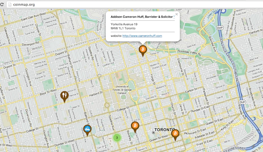This screenshot has height=152, width=263.
Task: Click the M4W 1L1 Toronto postal text
Action: tap(123, 28)
